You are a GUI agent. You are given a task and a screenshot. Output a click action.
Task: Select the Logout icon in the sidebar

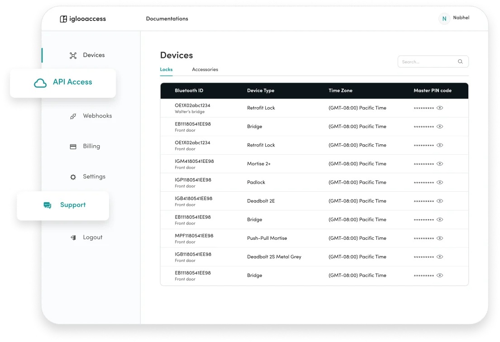pos(72,237)
